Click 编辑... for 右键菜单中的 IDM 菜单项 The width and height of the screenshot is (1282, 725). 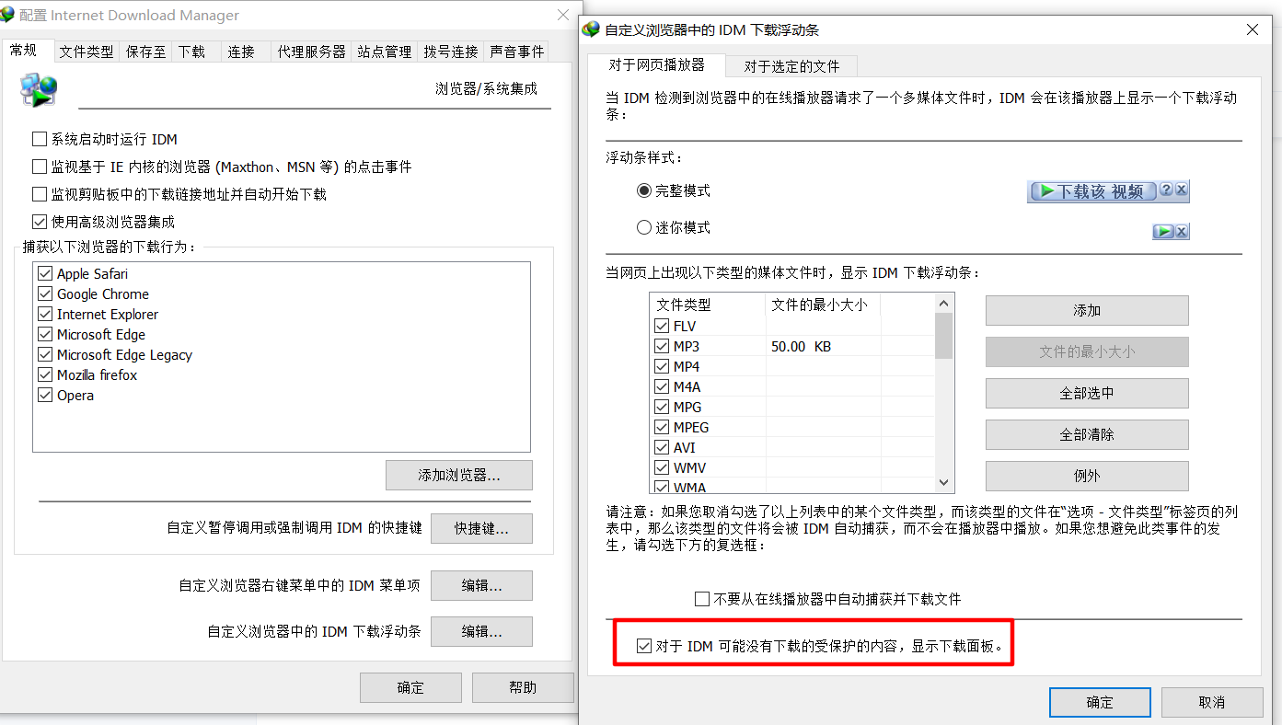coord(481,586)
